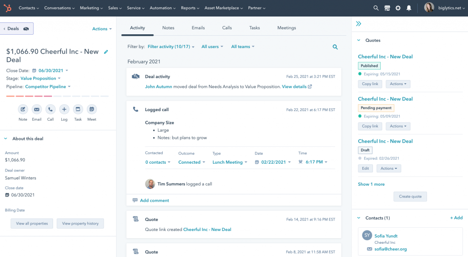Edit the Draft quote
468x257 pixels.
coord(365,168)
